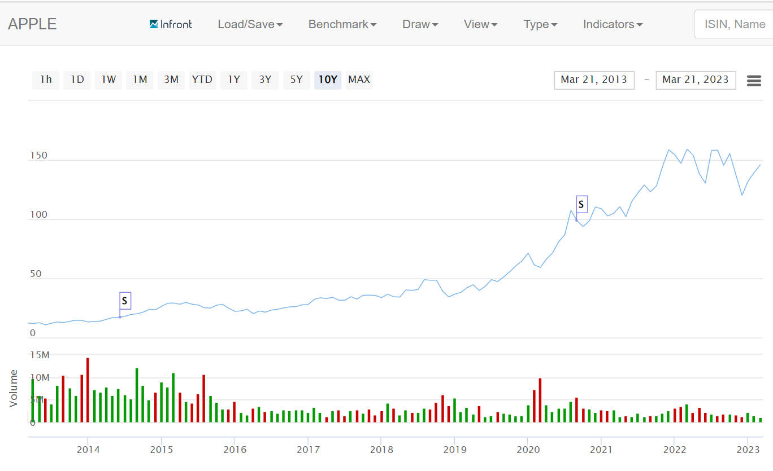
Task: Click the APPLE title text
Action: coord(32,24)
